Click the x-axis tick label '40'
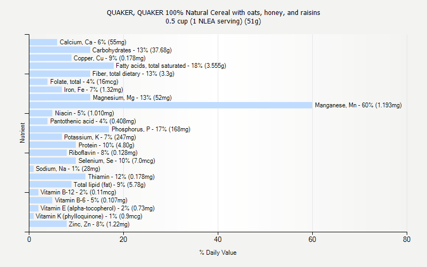This screenshot has height=267, width=427. click(x=218, y=239)
